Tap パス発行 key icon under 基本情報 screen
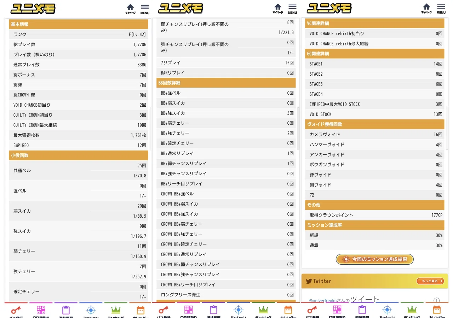 tap(16, 311)
